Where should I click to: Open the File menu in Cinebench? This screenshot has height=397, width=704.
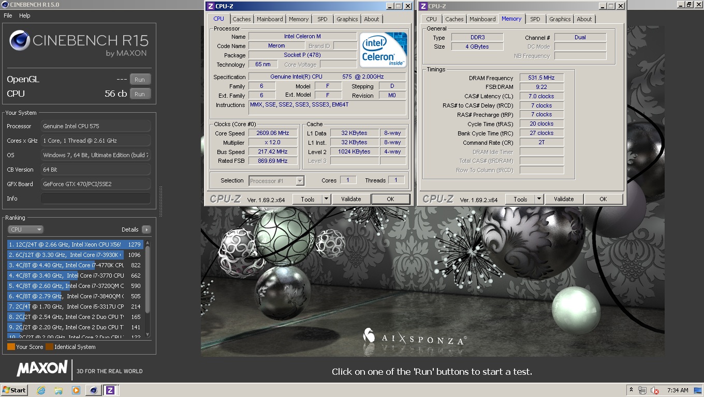coord(8,16)
